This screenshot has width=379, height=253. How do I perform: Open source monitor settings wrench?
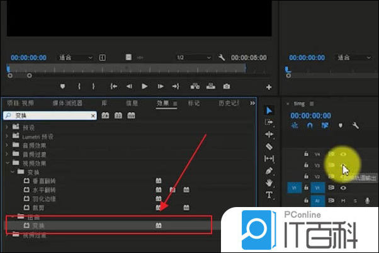click(x=222, y=57)
